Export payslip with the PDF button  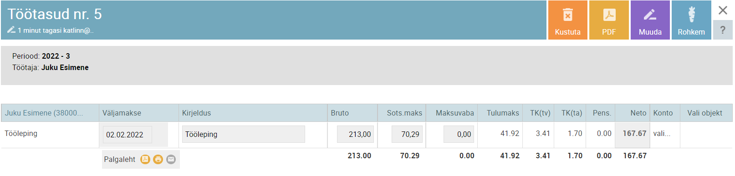point(609,20)
